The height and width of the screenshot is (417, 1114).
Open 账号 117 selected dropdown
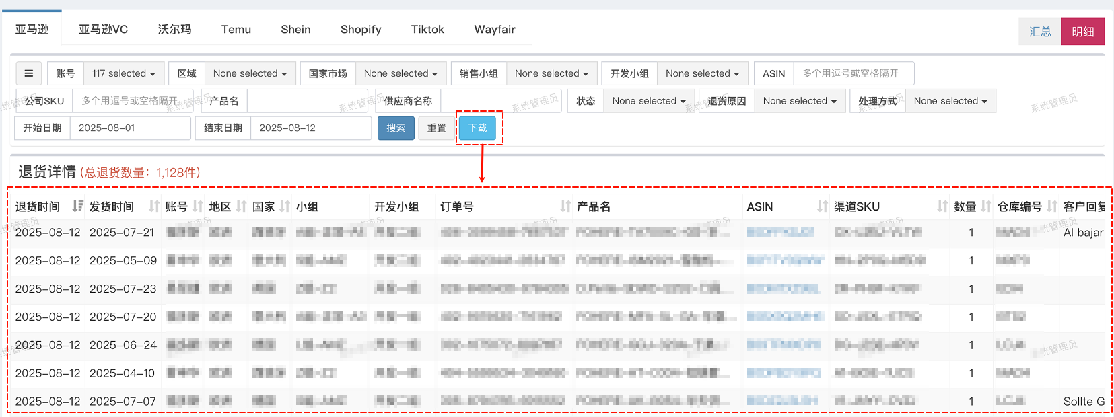click(x=124, y=73)
